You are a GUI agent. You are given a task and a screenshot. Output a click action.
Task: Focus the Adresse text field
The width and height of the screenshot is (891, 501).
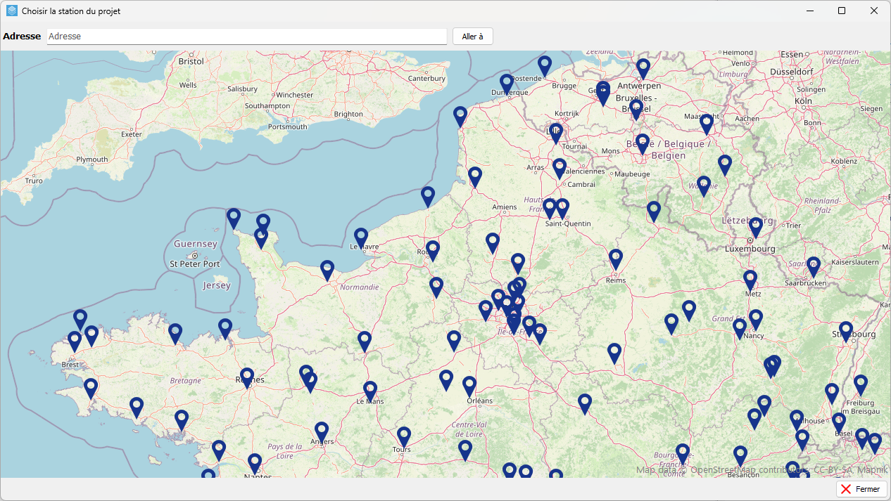tap(246, 37)
